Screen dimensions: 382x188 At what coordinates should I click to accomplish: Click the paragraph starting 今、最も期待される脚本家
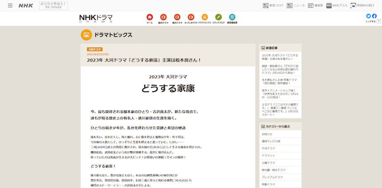(145, 115)
